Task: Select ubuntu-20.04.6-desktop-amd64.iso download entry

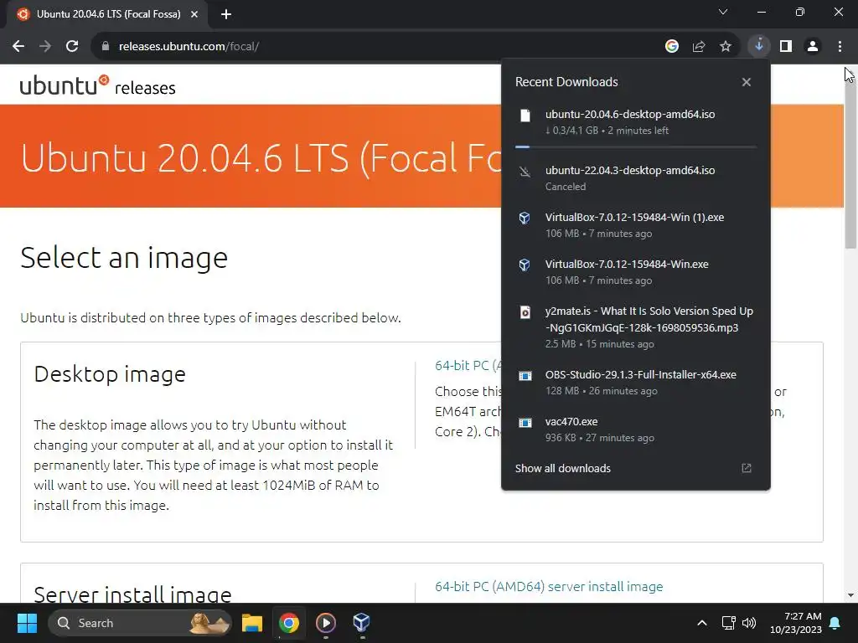Action: point(636,122)
